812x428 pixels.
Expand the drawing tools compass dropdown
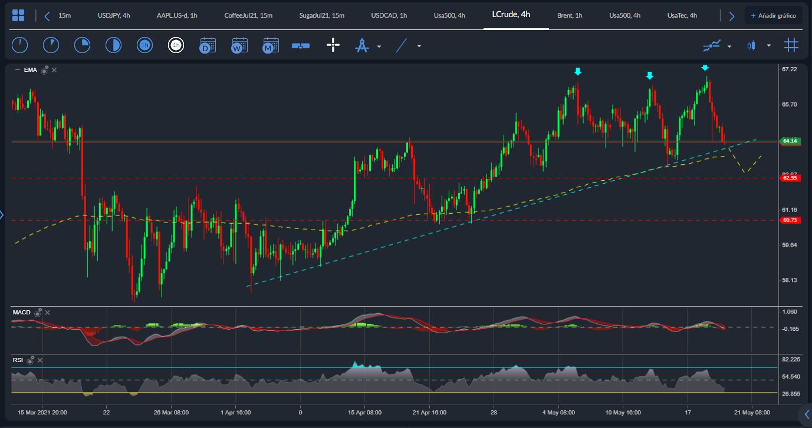(x=379, y=46)
